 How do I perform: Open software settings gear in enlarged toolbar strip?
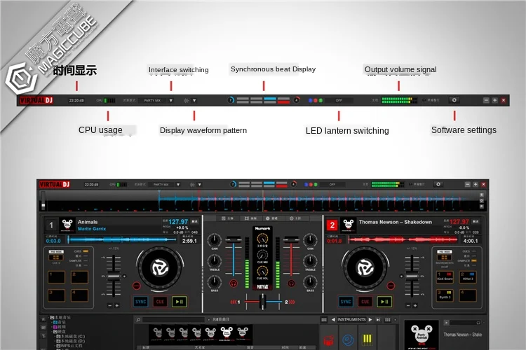pos(454,100)
